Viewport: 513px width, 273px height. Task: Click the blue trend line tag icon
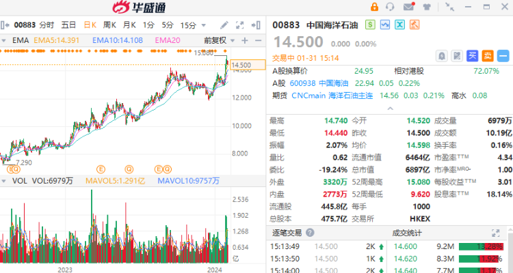tap(384, 25)
